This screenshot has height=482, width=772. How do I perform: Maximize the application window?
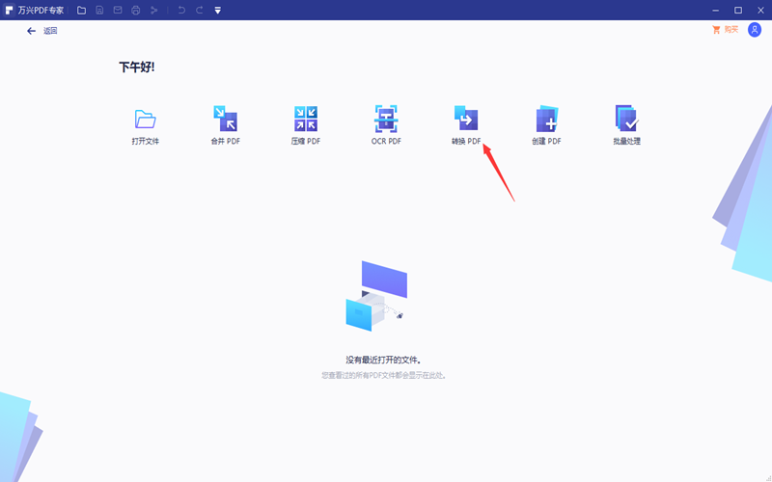coord(738,11)
